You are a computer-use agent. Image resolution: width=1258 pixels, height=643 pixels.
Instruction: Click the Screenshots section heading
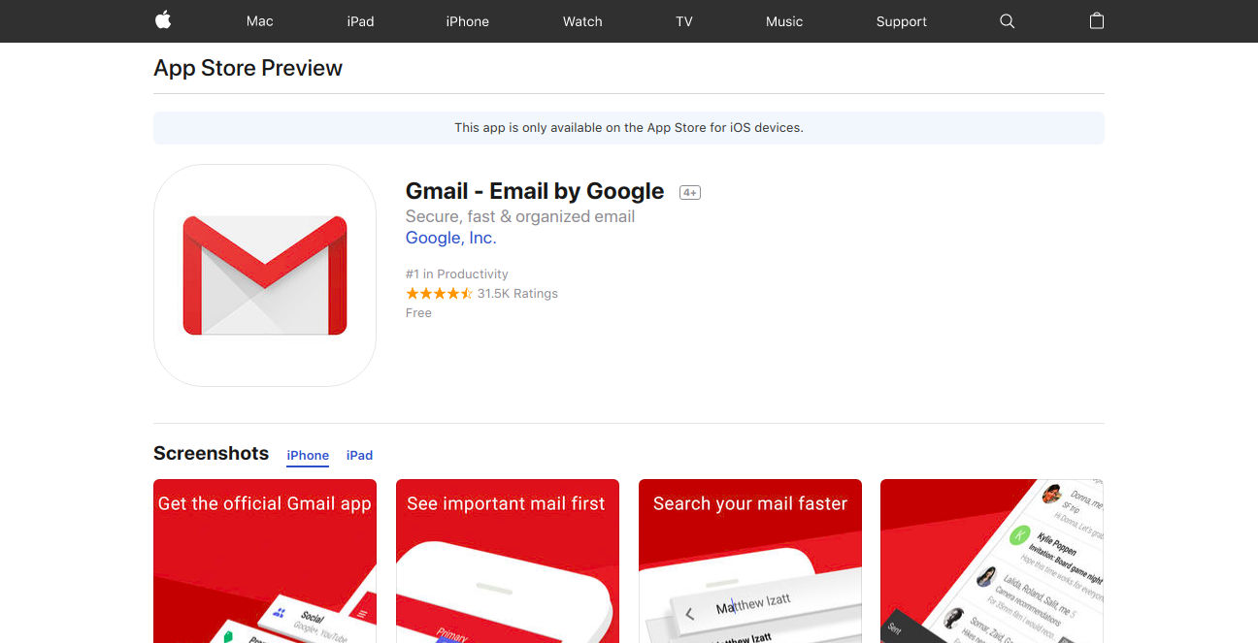pyautogui.click(x=211, y=453)
